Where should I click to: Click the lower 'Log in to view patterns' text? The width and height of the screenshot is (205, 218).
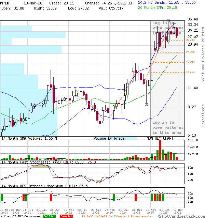pyautogui.click(x=167, y=127)
